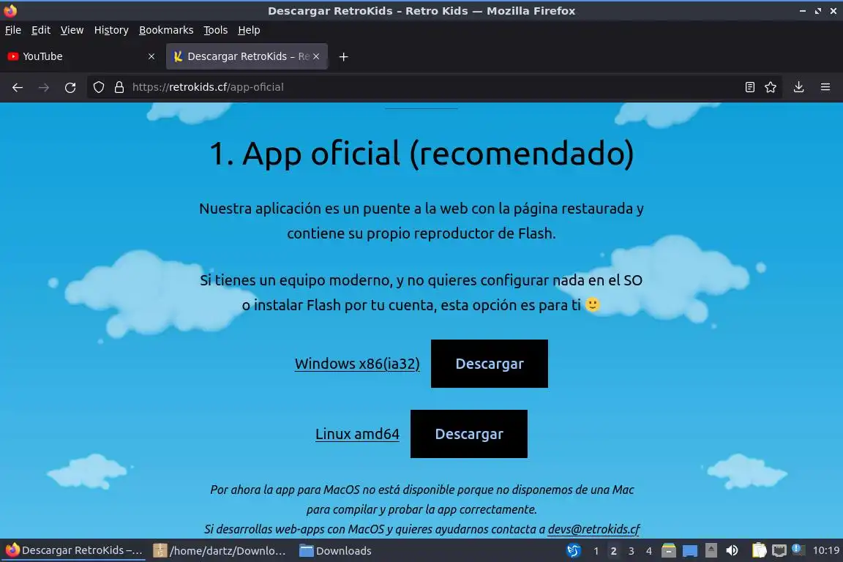Reload the current page
The image size is (843, 562).
(x=70, y=87)
